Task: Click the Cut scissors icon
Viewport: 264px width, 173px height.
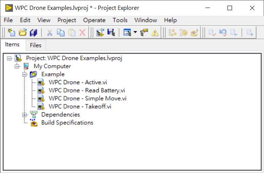Action: click(x=49, y=33)
